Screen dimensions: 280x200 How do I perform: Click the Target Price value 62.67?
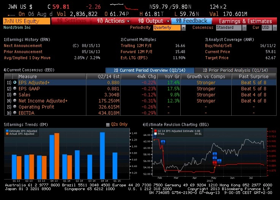pos(270,58)
